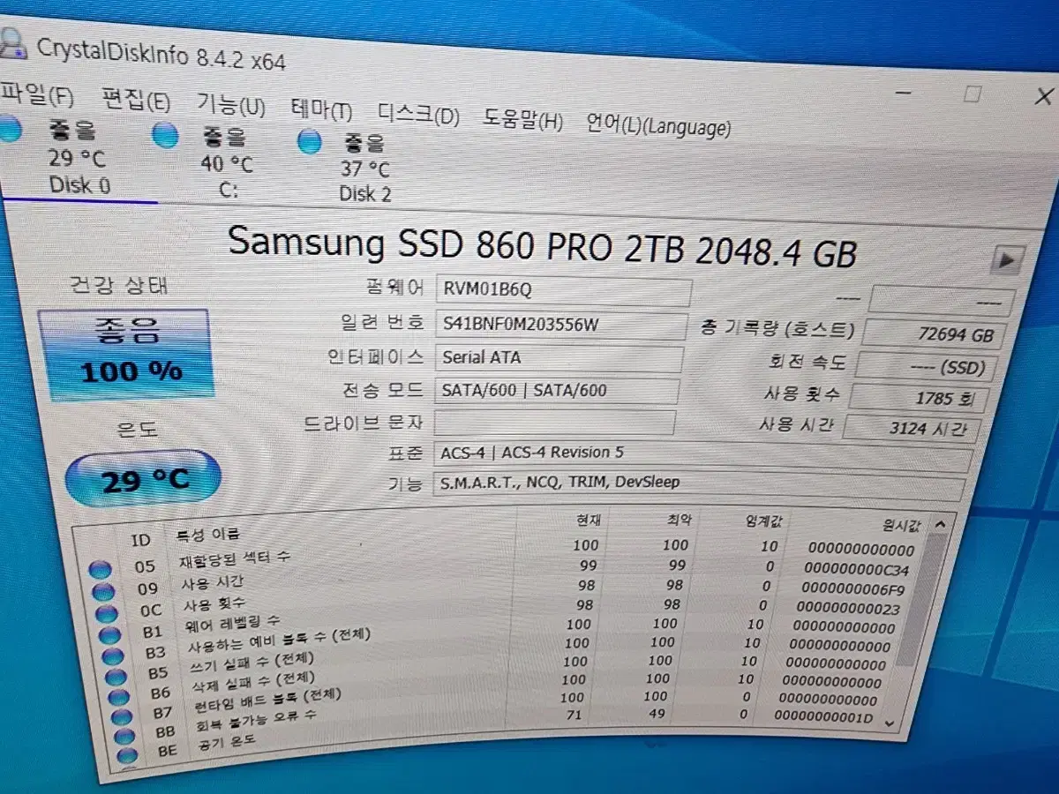Click the attribute list scroll down arrow

click(x=889, y=723)
